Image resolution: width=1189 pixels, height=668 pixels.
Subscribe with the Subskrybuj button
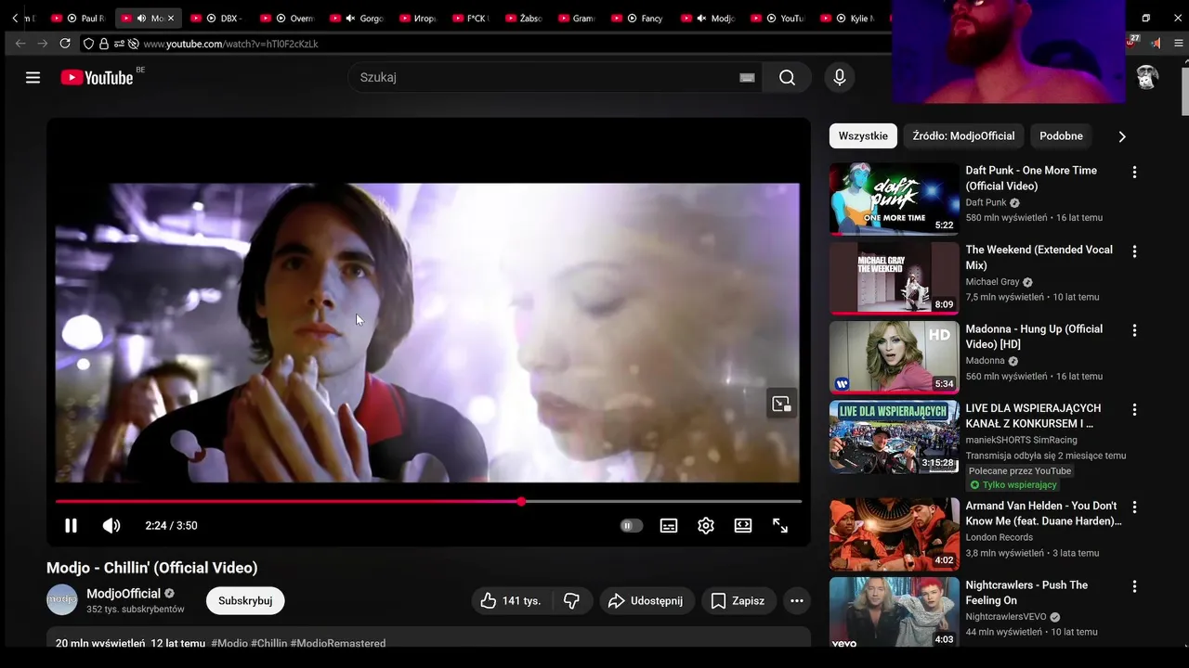pos(245,601)
